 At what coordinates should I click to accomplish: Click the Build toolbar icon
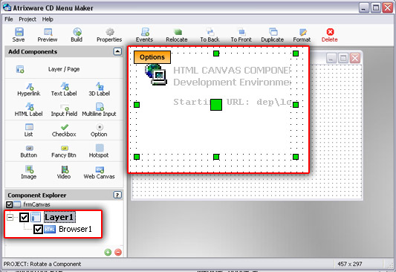click(77, 35)
